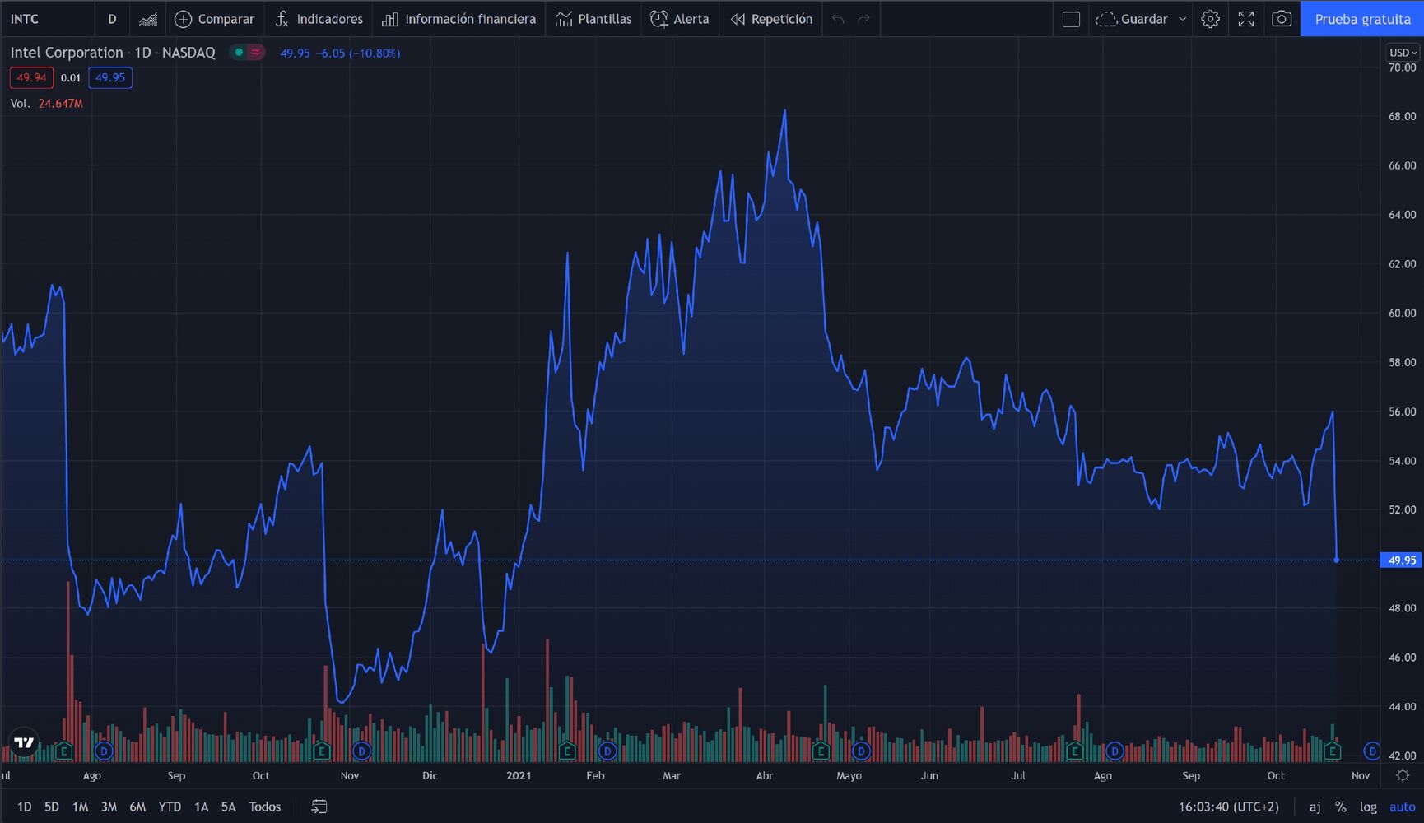Select the YTD range tab
Image resolution: width=1424 pixels, height=823 pixels.
(x=170, y=807)
